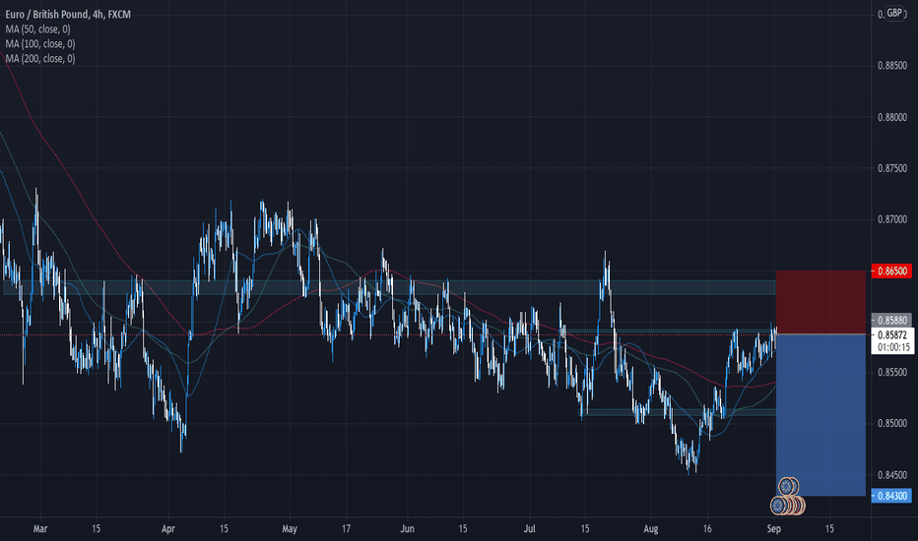The height and width of the screenshot is (541, 918).
Task: Select the MA (200, close, 0) indicator legend
Action: [x=40, y=58]
